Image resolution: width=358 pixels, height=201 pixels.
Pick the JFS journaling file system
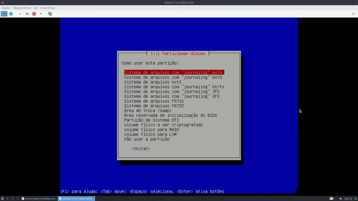pyautogui.click(x=172, y=92)
